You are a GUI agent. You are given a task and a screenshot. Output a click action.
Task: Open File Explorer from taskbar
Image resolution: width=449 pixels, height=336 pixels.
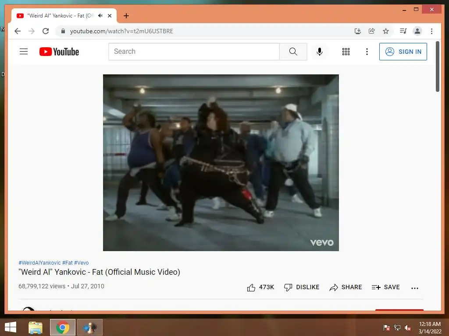tap(35, 327)
